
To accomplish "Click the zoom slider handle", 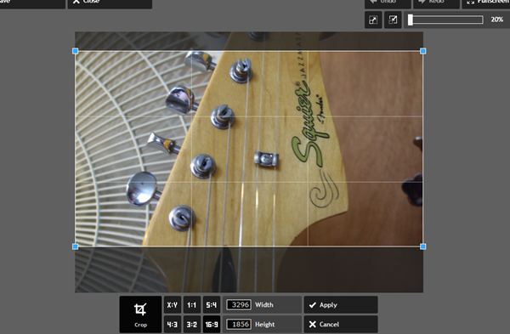I will [x=411, y=20].
